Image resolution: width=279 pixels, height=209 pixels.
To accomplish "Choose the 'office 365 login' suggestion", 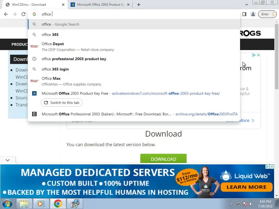I will 134,69.
